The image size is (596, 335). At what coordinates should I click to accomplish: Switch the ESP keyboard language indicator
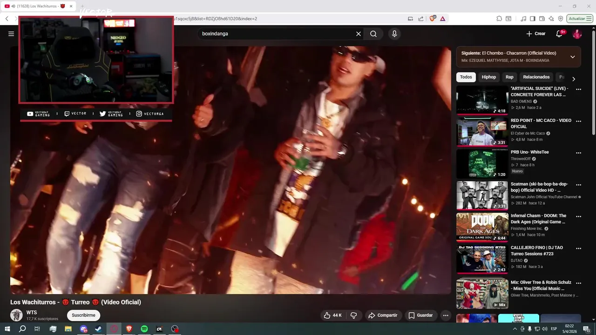point(554,329)
